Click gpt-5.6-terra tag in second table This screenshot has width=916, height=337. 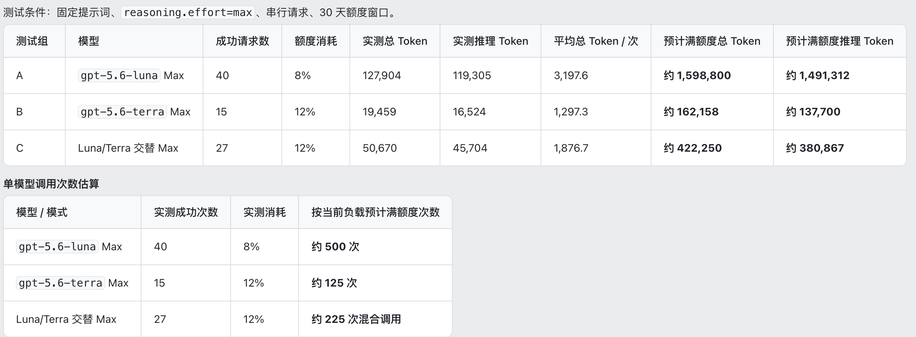60,283
